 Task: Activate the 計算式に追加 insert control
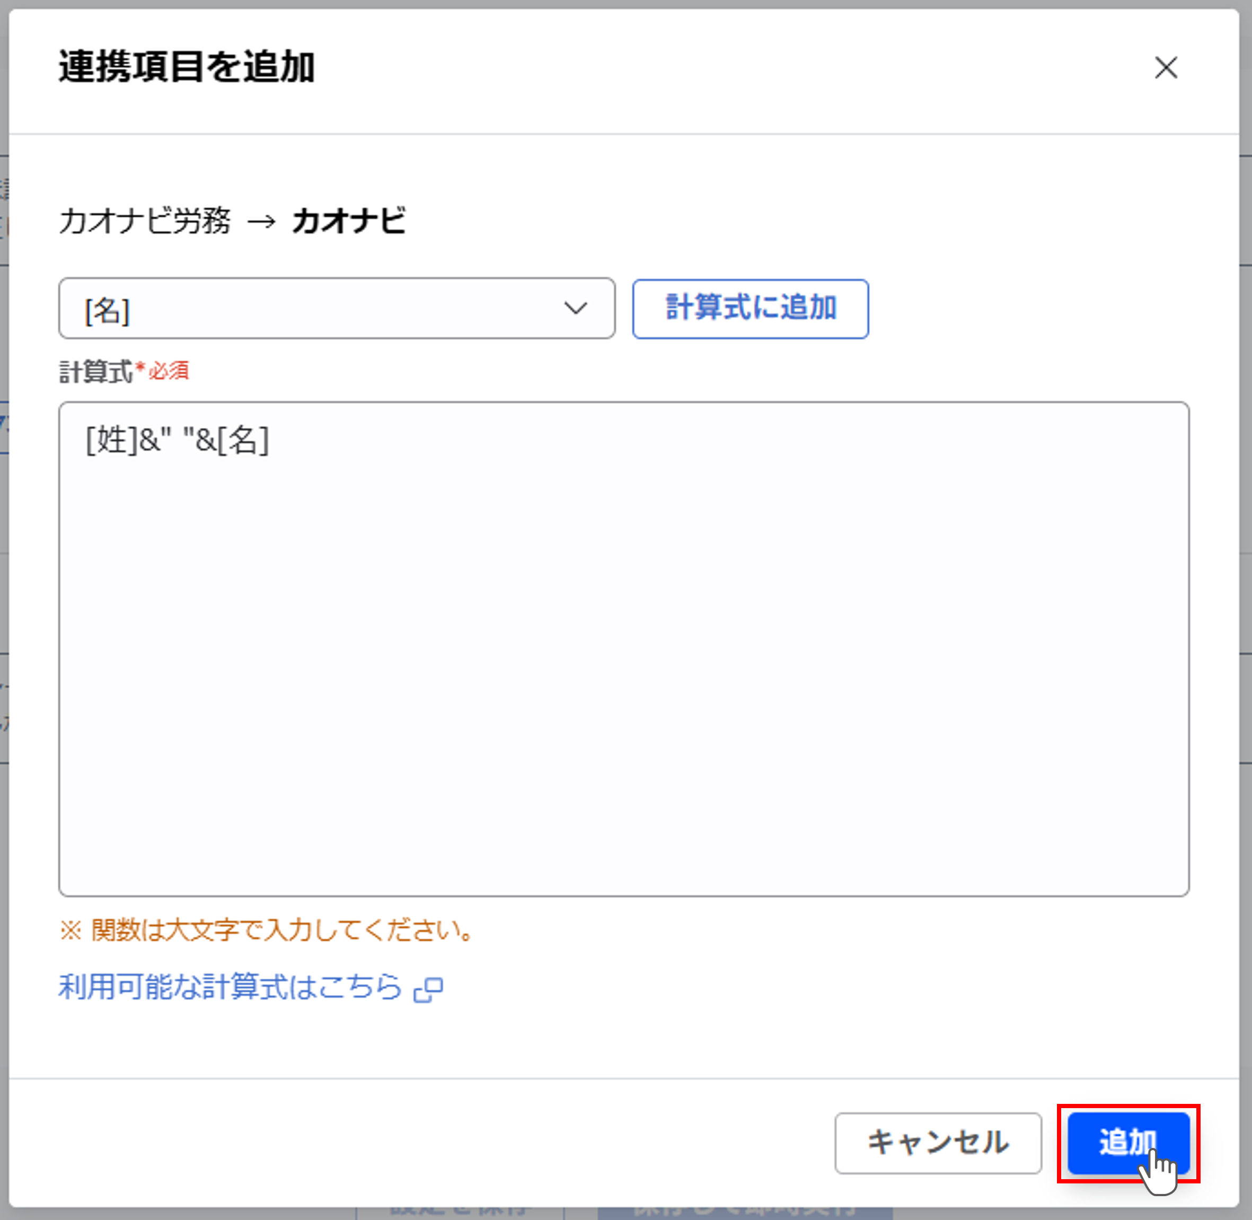coord(751,309)
